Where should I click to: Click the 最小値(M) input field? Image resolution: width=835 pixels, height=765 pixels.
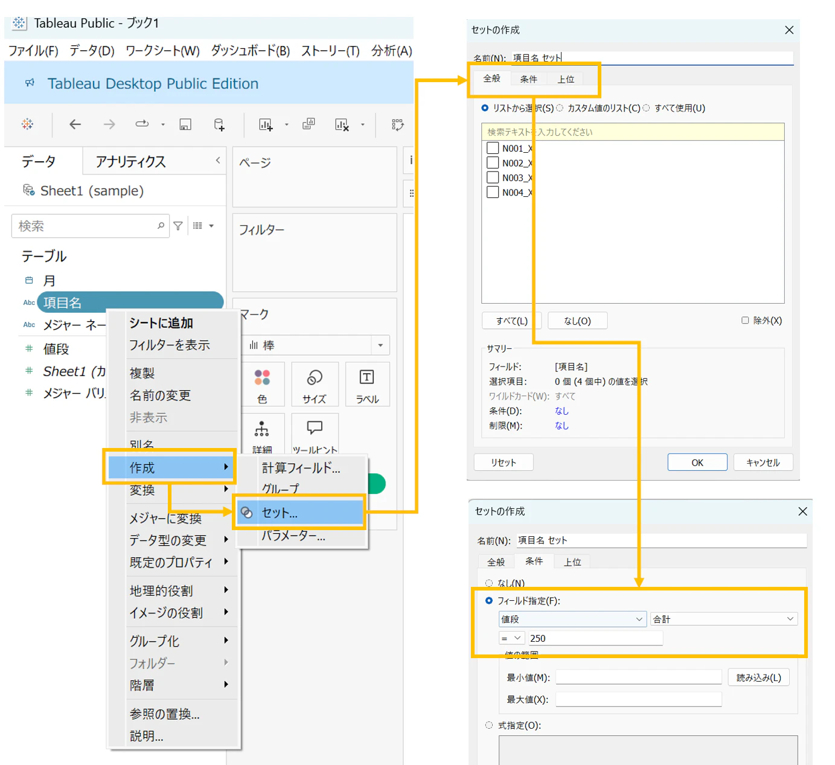pos(639,677)
